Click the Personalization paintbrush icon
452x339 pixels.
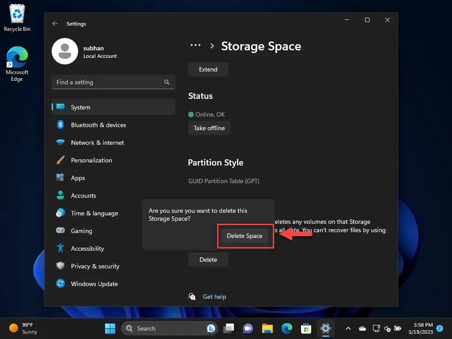60,160
